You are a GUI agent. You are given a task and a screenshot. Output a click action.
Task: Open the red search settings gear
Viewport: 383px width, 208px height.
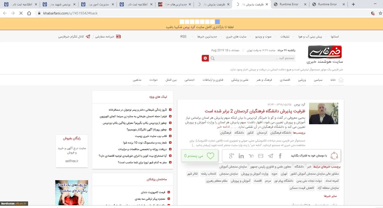pos(205,58)
